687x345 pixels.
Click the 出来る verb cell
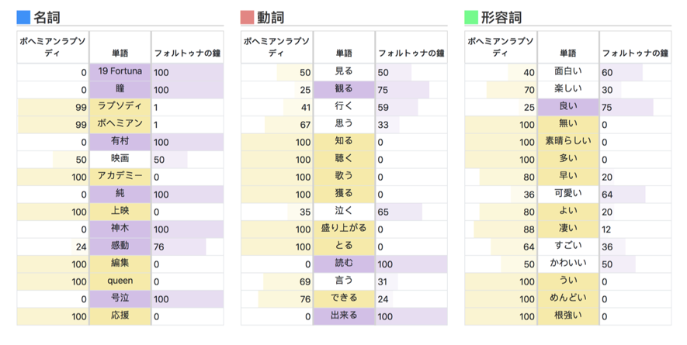[344, 316]
